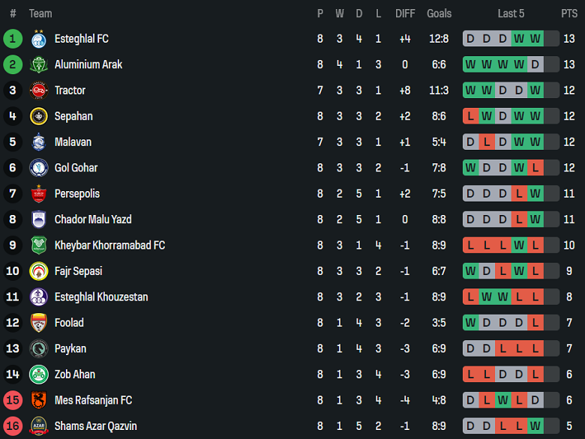This screenshot has width=585, height=439.
Task: Open the Gol Gohar team link
Action: tap(76, 168)
